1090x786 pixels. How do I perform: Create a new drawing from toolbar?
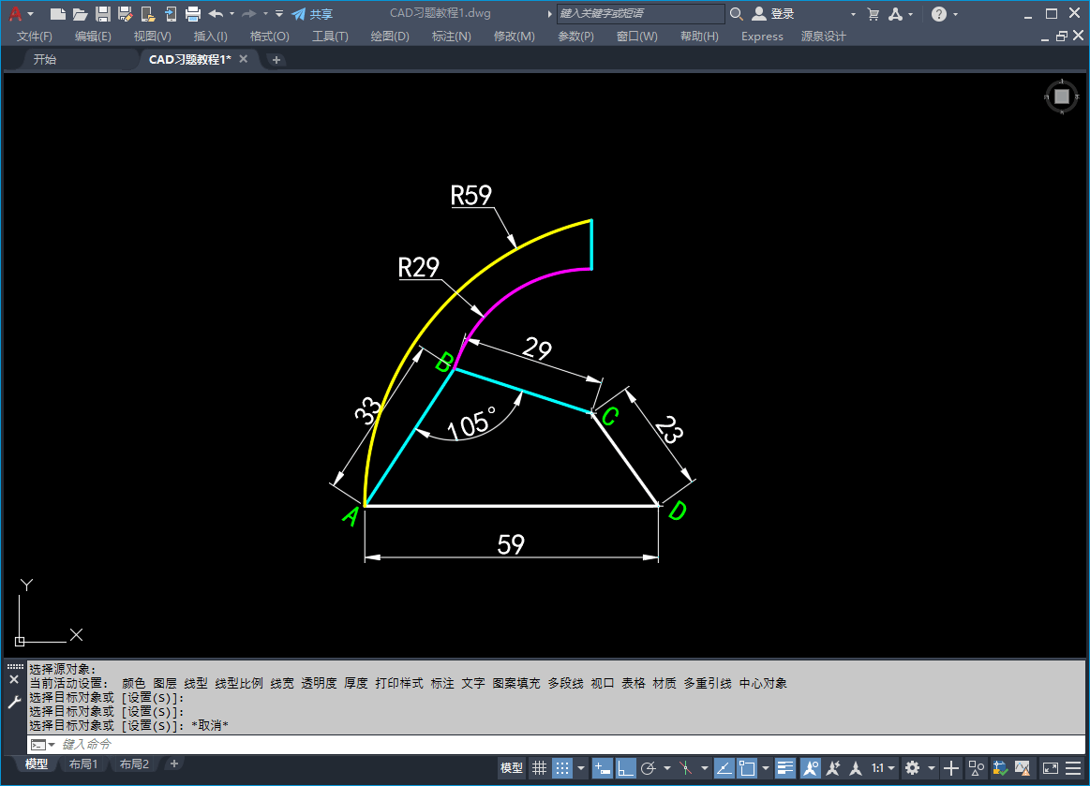point(58,13)
